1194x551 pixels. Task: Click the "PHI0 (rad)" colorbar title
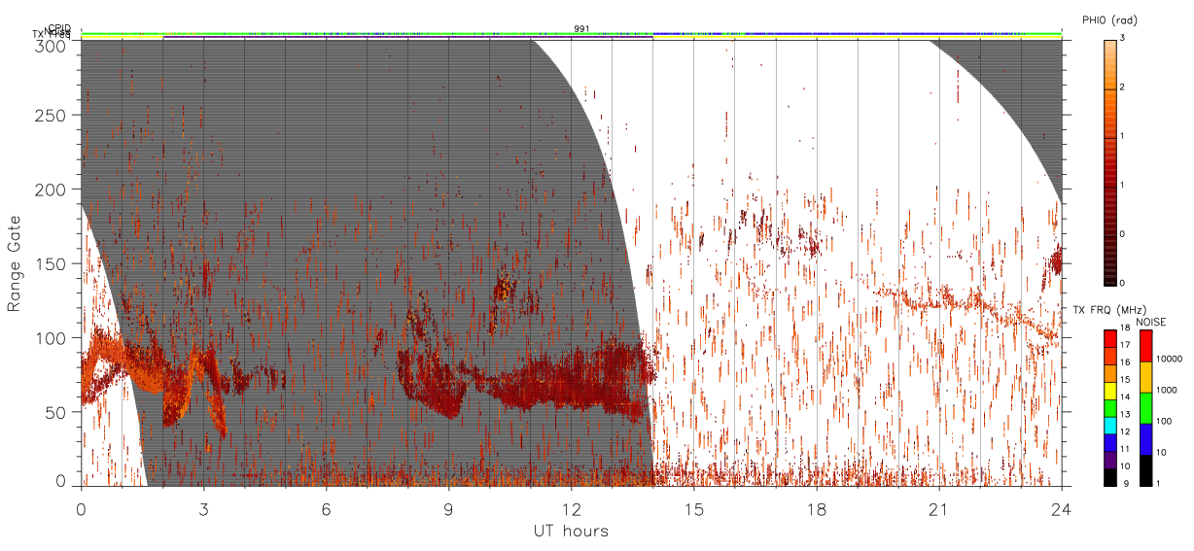pyautogui.click(x=1109, y=19)
